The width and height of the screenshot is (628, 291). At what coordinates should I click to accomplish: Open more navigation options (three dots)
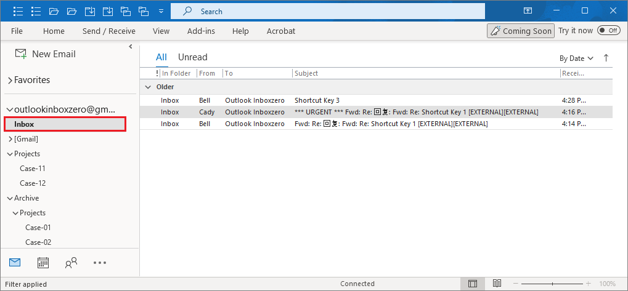pos(100,263)
